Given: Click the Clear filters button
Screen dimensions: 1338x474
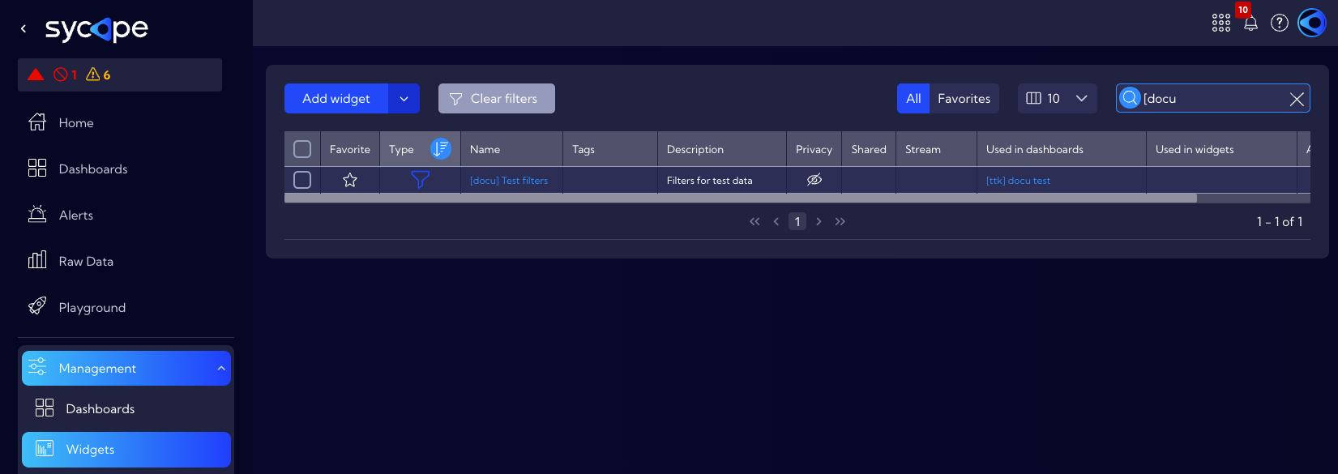Looking at the screenshot, I should pyautogui.click(x=497, y=98).
